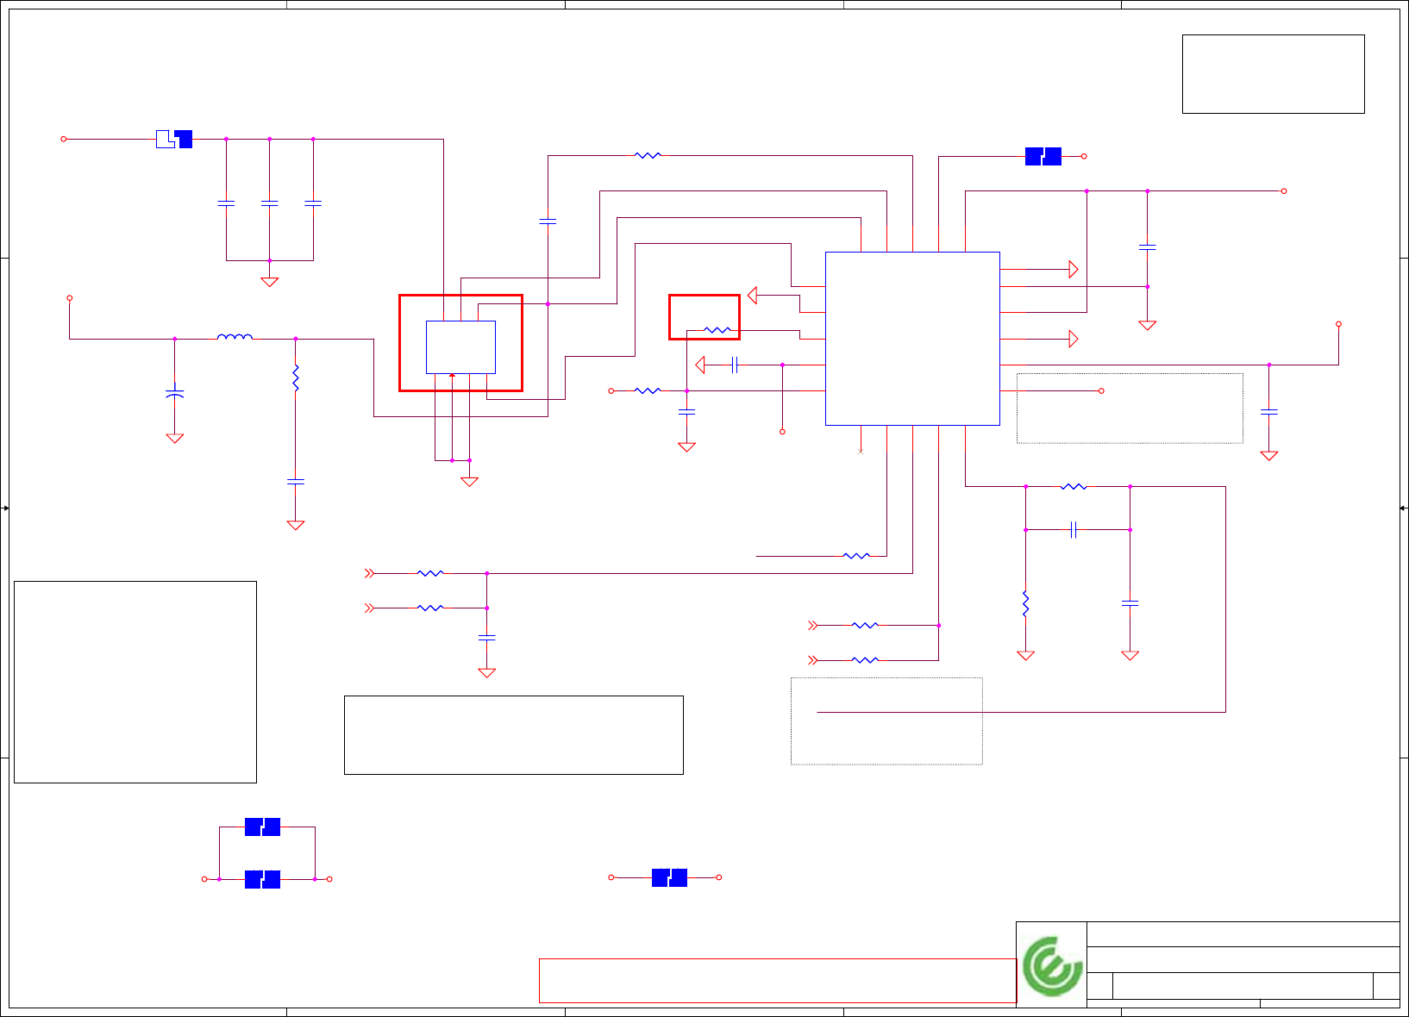Select middle capacitor of the three parallel capacitors

[270, 203]
